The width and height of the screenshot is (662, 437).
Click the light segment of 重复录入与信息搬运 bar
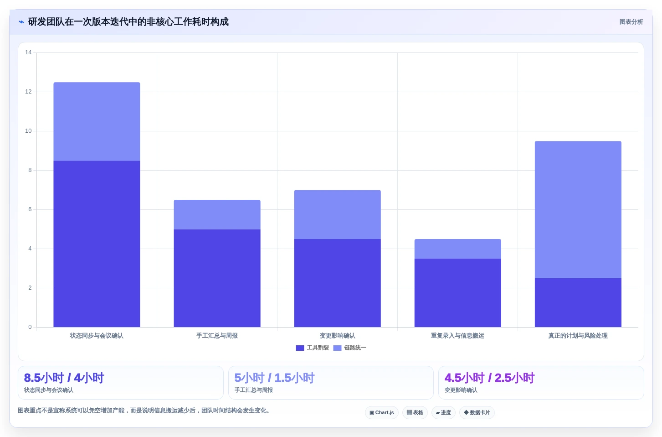click(457, 249)
